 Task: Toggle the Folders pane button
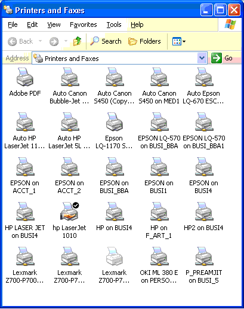[x=144, y=41]
